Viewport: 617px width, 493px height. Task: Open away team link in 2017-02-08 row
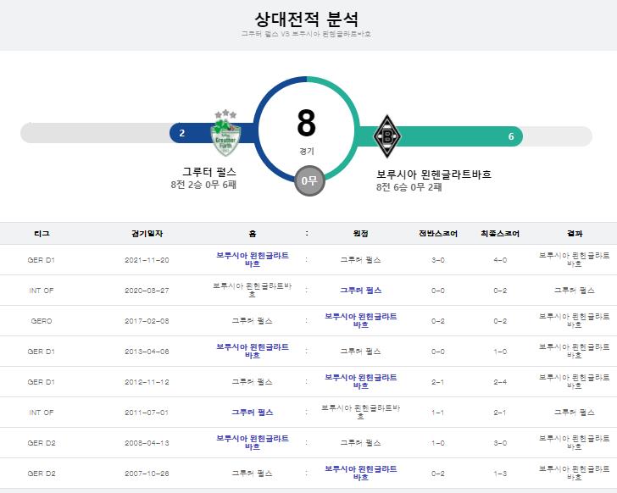[360, 320]
